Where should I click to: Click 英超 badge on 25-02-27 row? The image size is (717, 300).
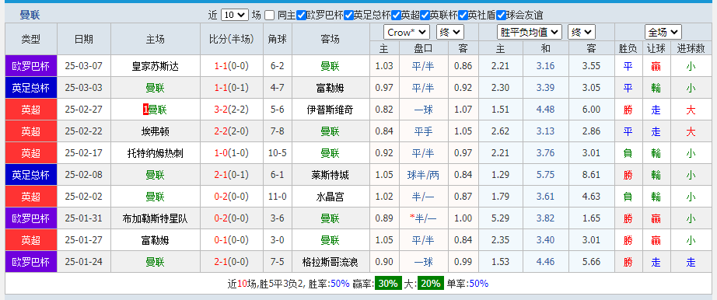pos(31,110)
